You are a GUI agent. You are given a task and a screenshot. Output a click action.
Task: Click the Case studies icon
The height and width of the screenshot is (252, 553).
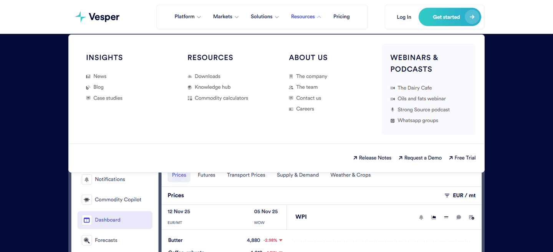coord(88,98)
